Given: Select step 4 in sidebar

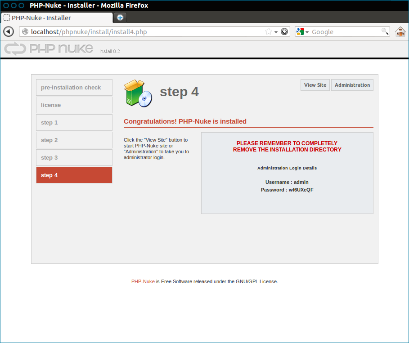Looking at the screenshot, I should [74, 175].
